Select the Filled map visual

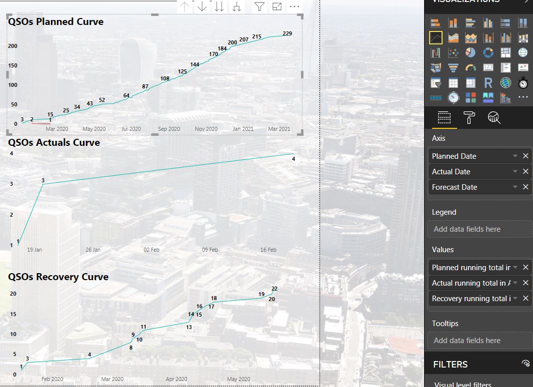tap(436, 67)
